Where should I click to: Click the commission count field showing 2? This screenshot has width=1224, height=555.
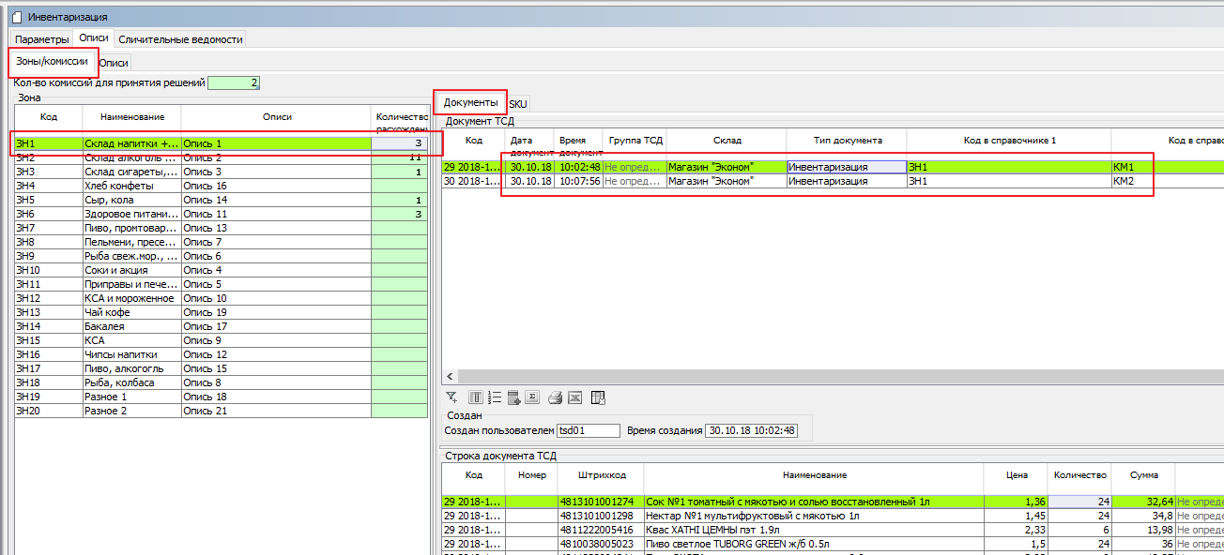coord(234,82)
